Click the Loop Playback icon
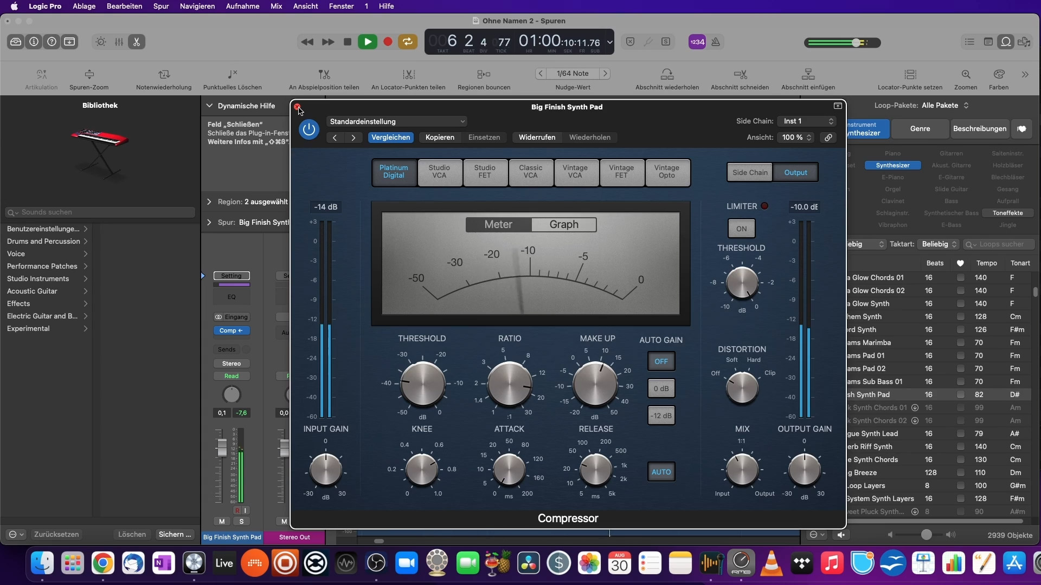The image size is (1041, 585). [408, 41]
